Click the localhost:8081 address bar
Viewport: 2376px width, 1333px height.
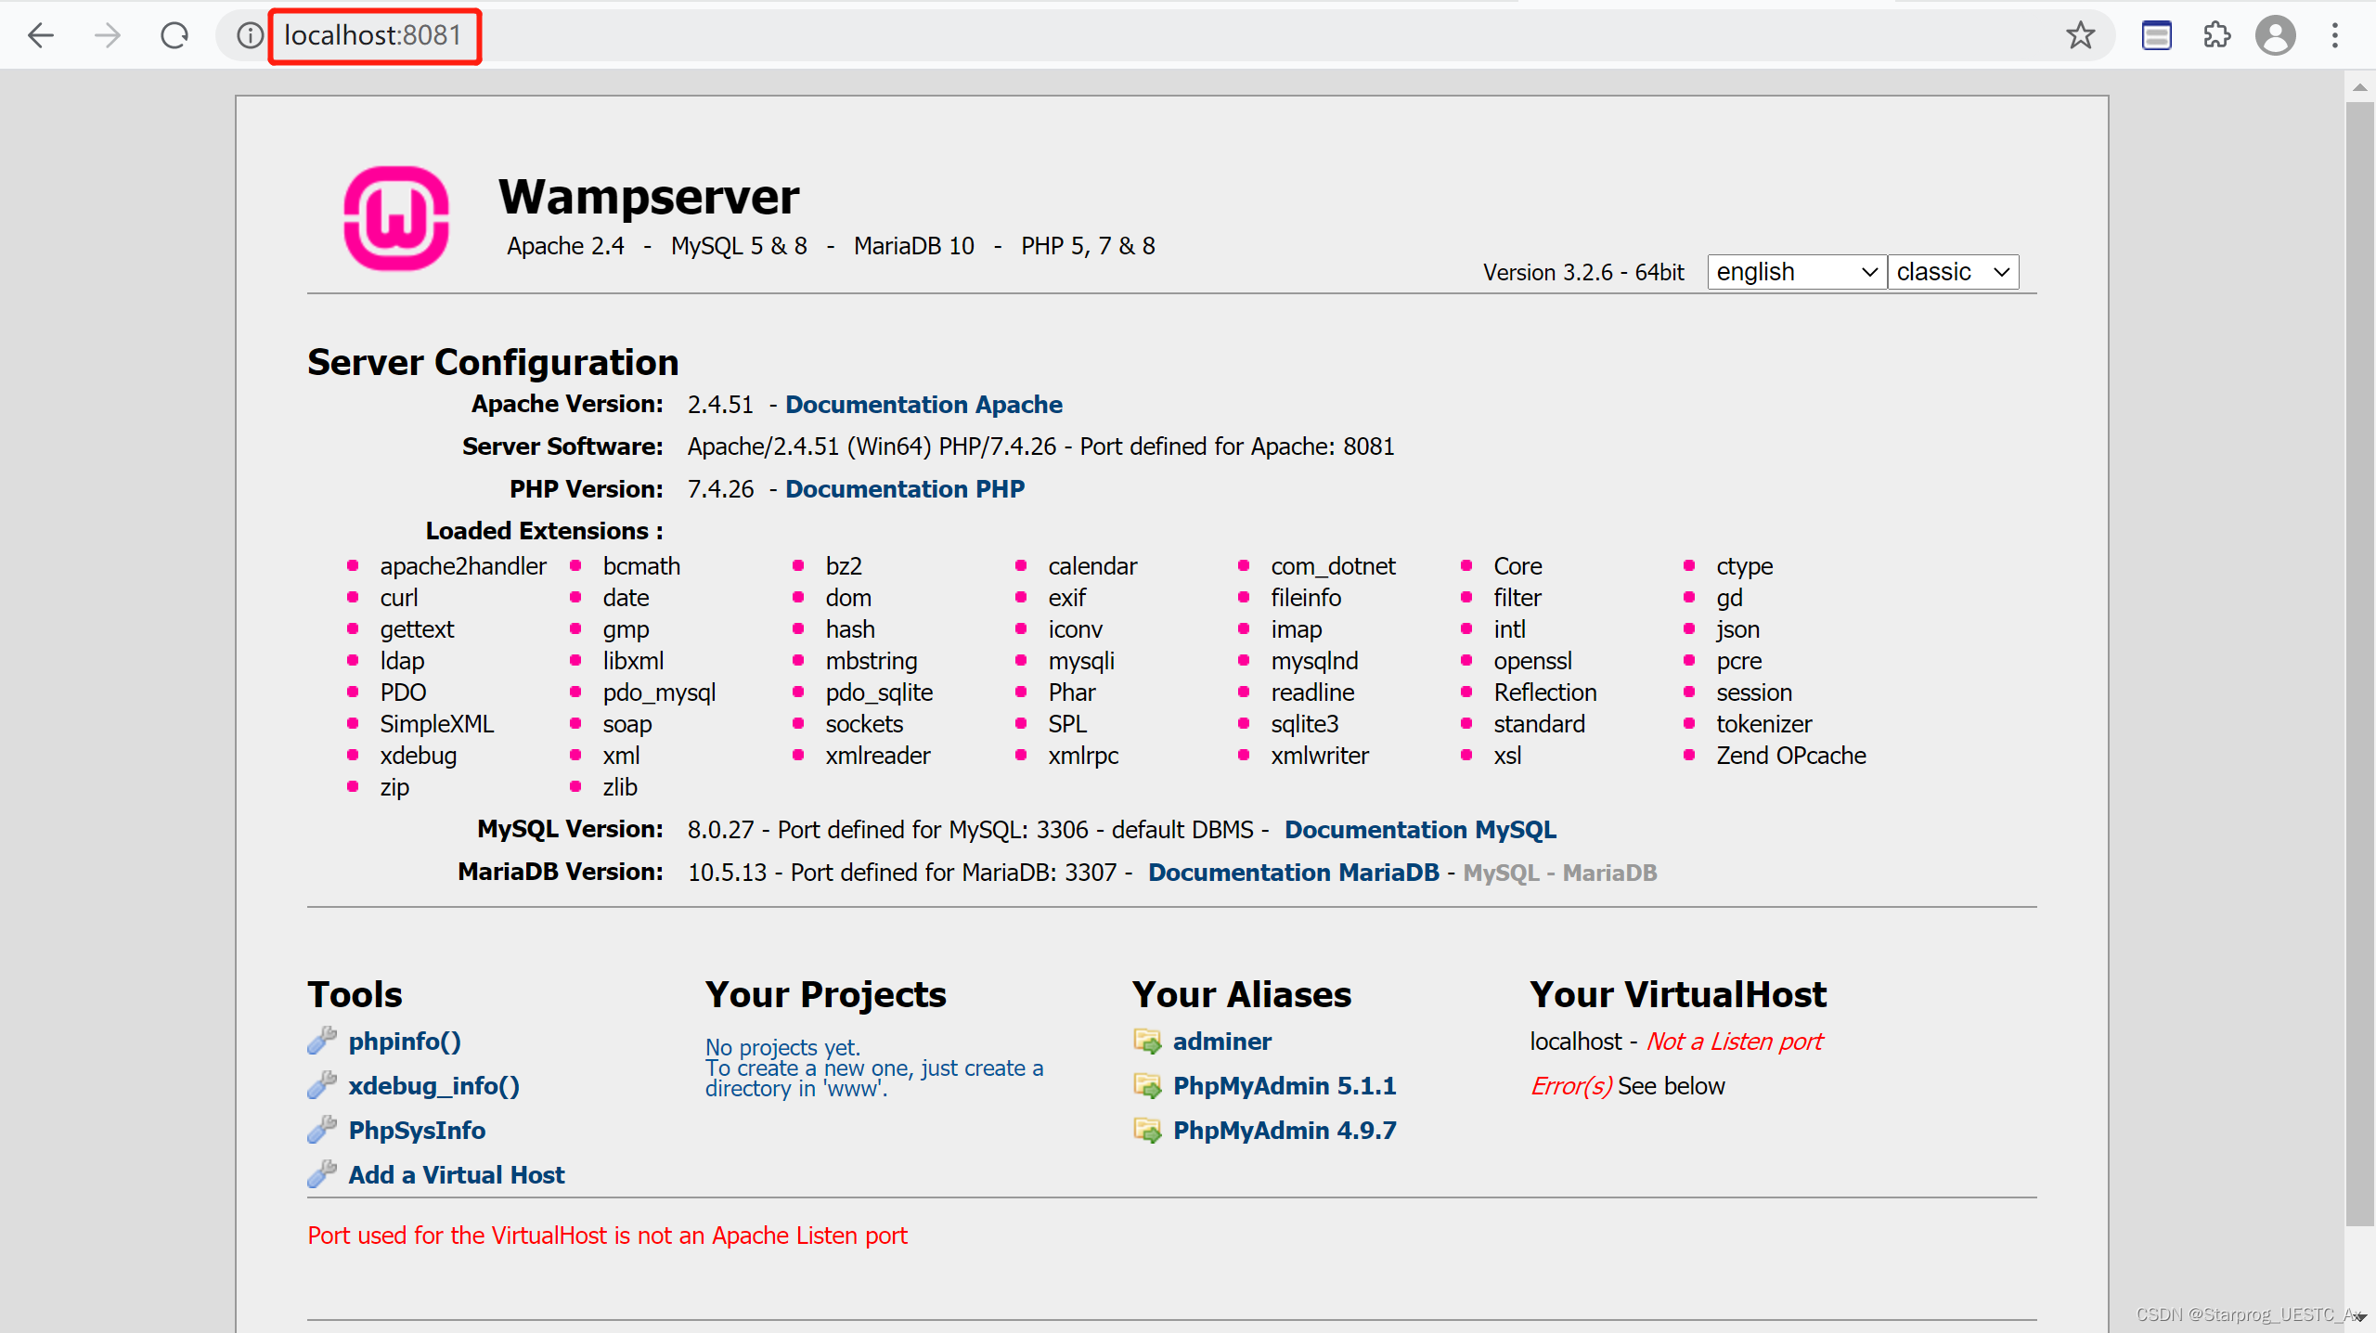pyautogui.click(x=373, y=35)
